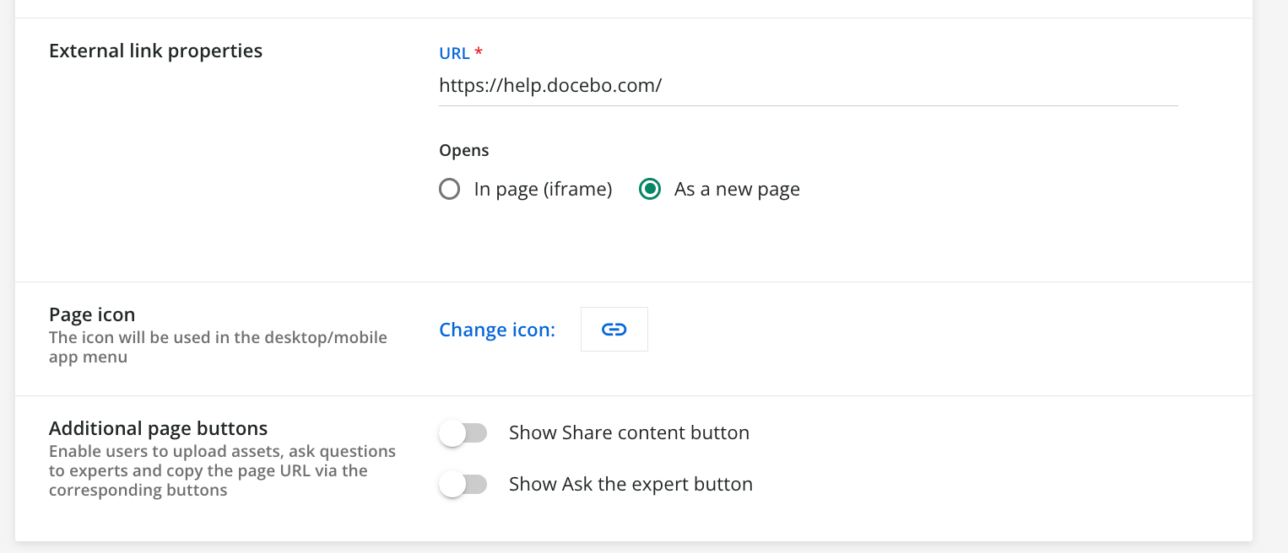Click the "As a new page" option label
The width and height of the screenshot is (1288, 553).
click(737, 190)
